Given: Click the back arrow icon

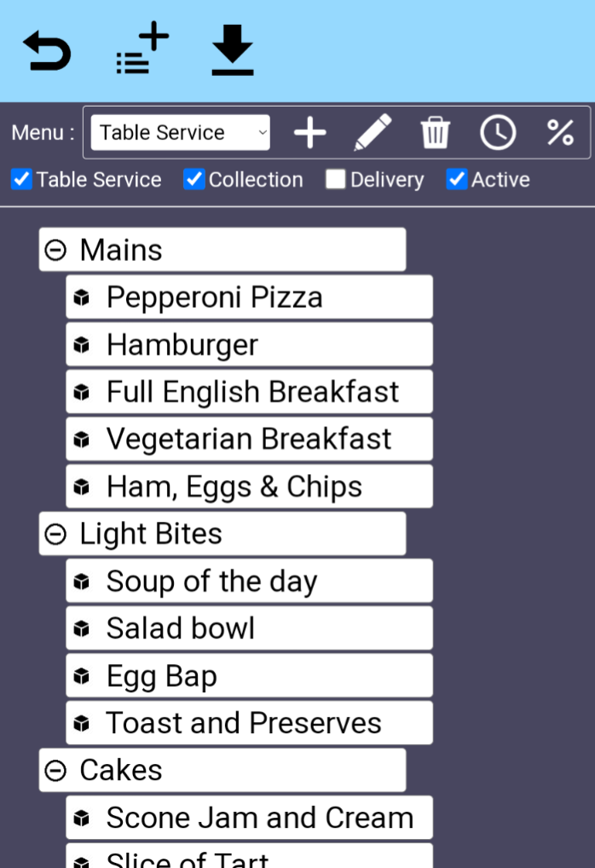Looking at the screenshot, I should point(47,51).
